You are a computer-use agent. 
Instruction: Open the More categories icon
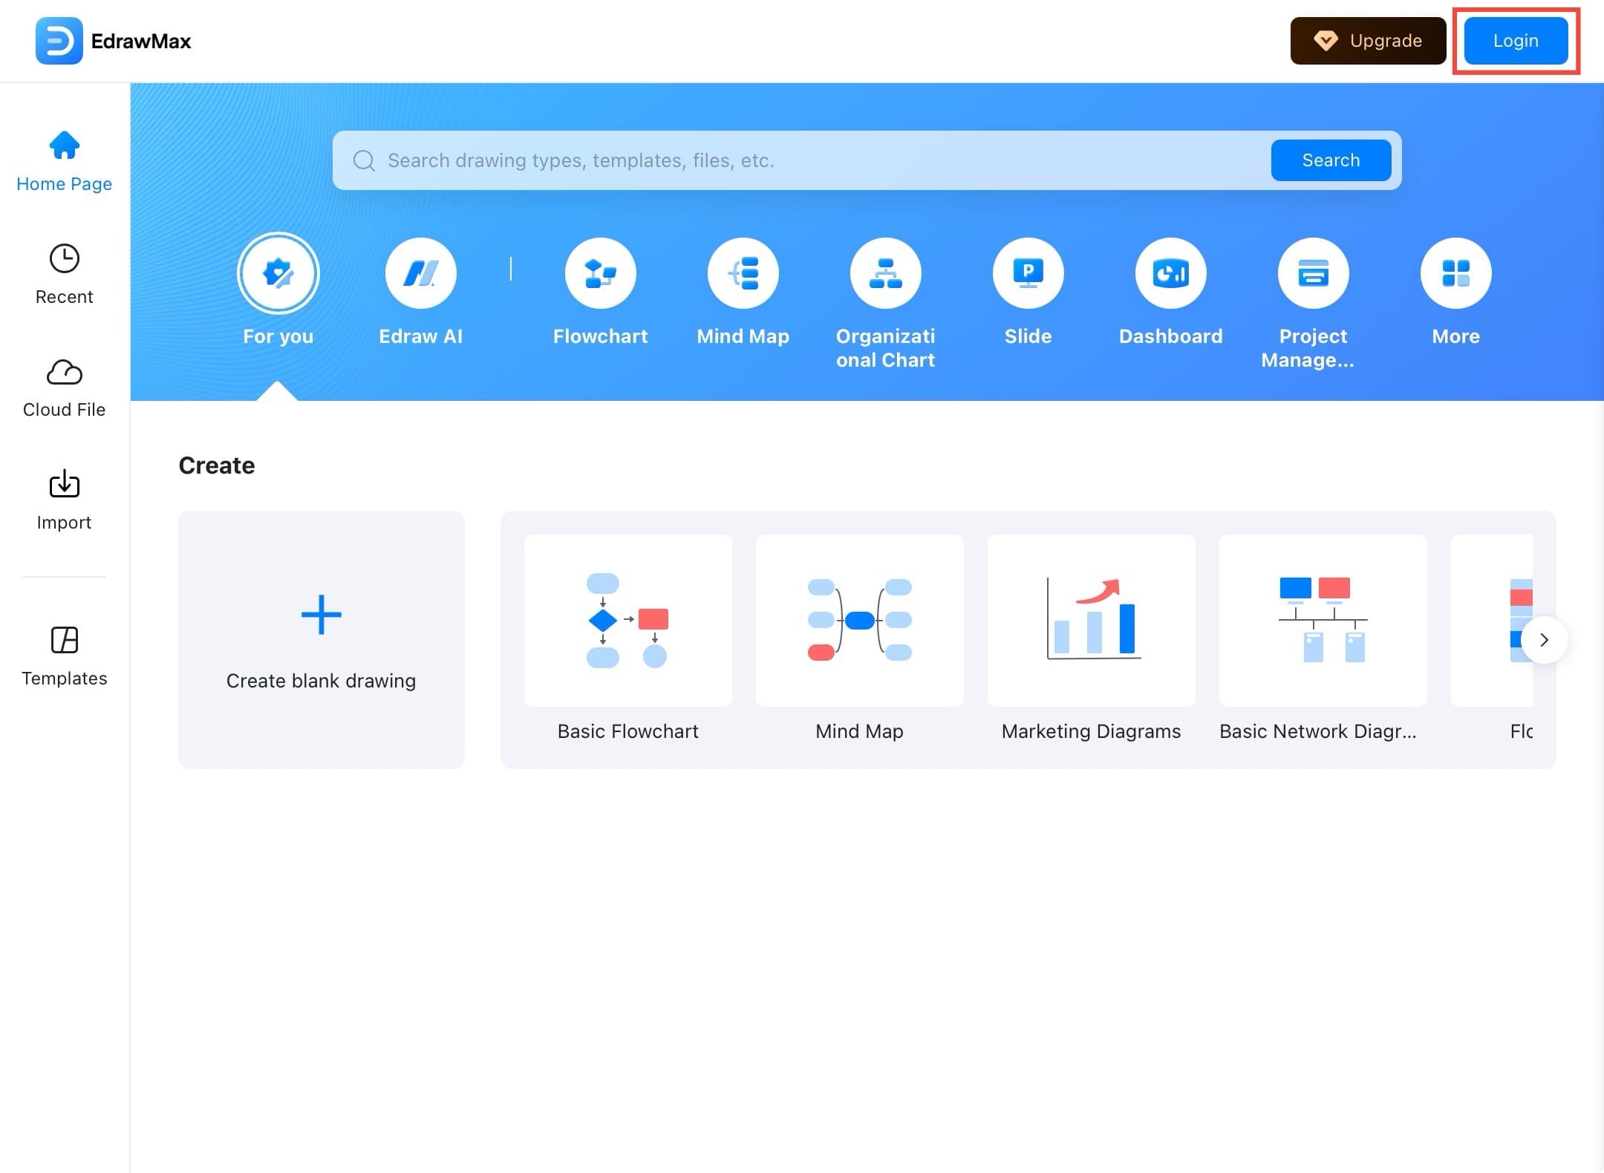1454,273
